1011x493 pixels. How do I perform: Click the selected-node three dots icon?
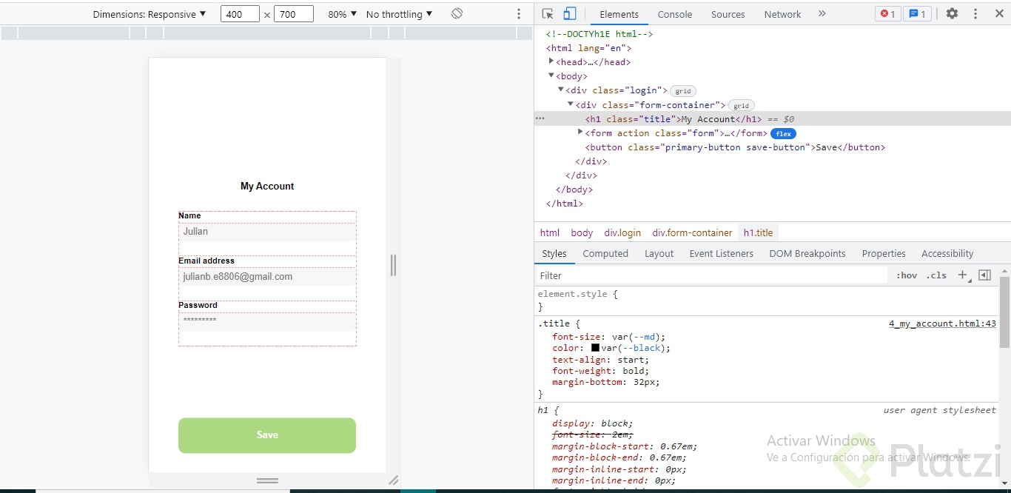[x=540, y=118]
